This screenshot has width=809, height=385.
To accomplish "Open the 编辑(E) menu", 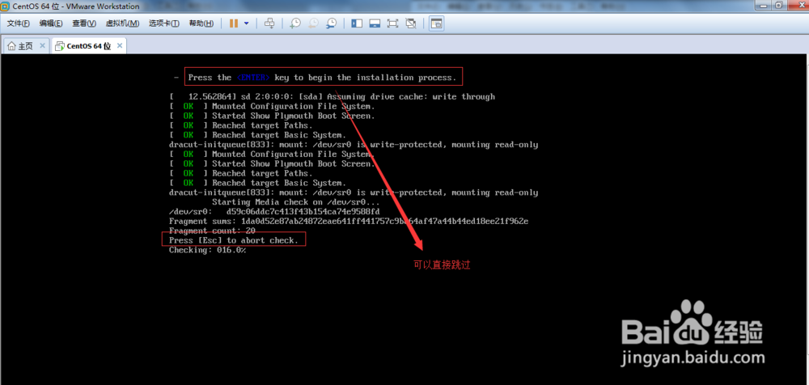I will click(x=51, y=23).
